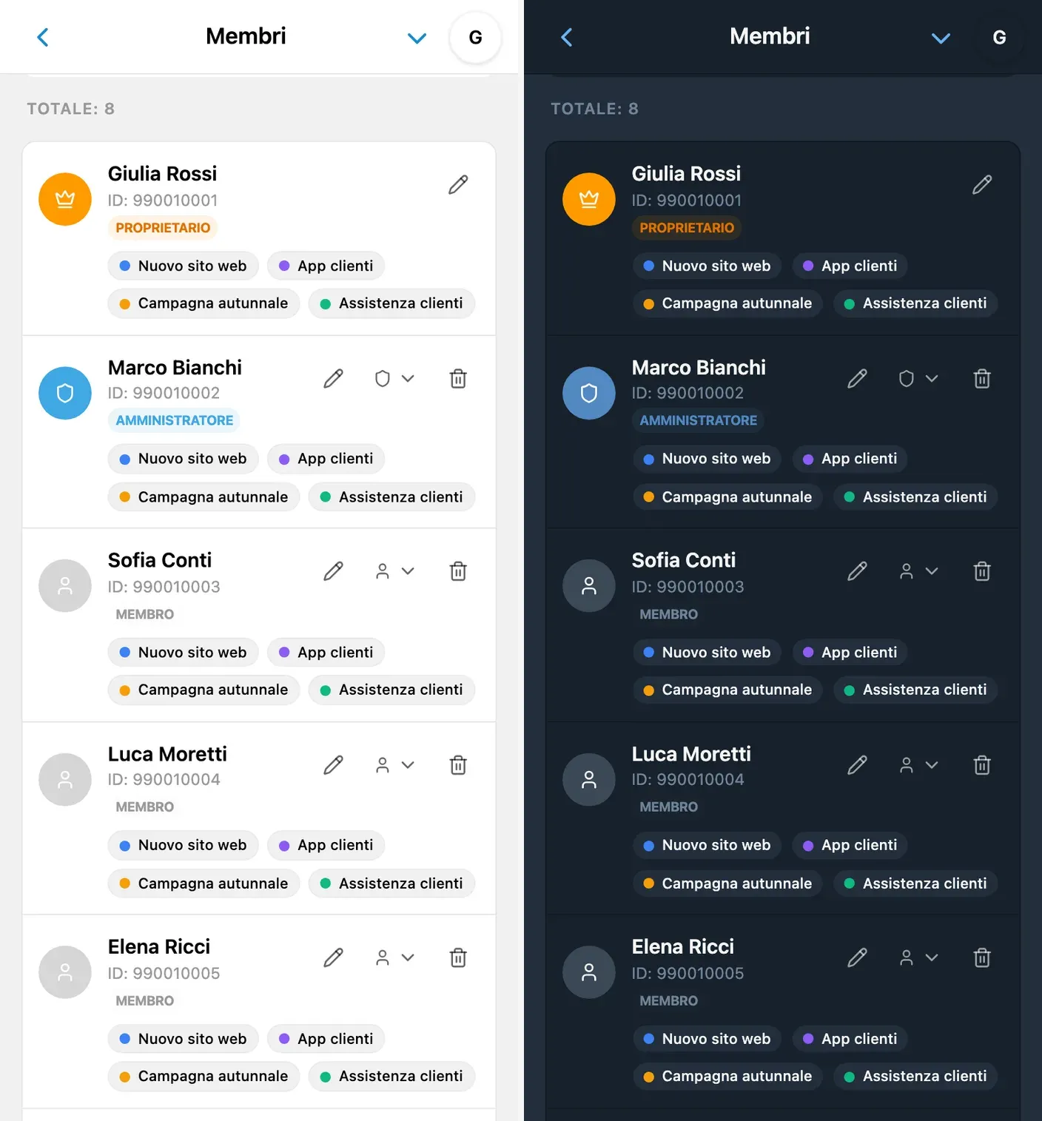Edit Luca Moretti with pencil, dark panel
Image resolution: width=1042 pixels, height=1121 pixels.
click(x=857, y=765)
